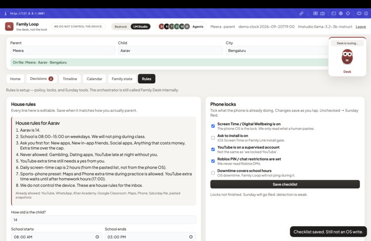Click the School ends 03:00 PM field
Viewport: 371px width, 241px height.
151,237
